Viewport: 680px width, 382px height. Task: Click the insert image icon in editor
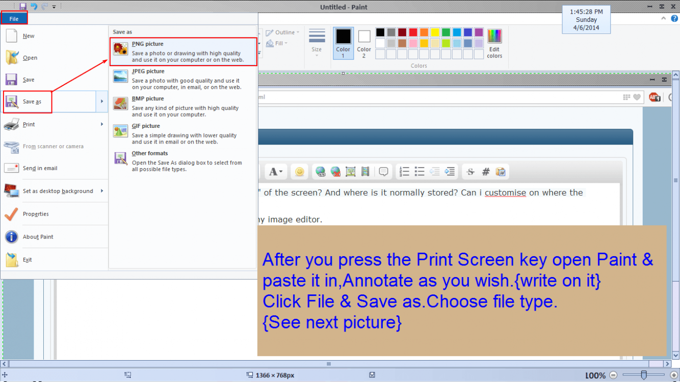pyautogui.click(x=350, y=172)
